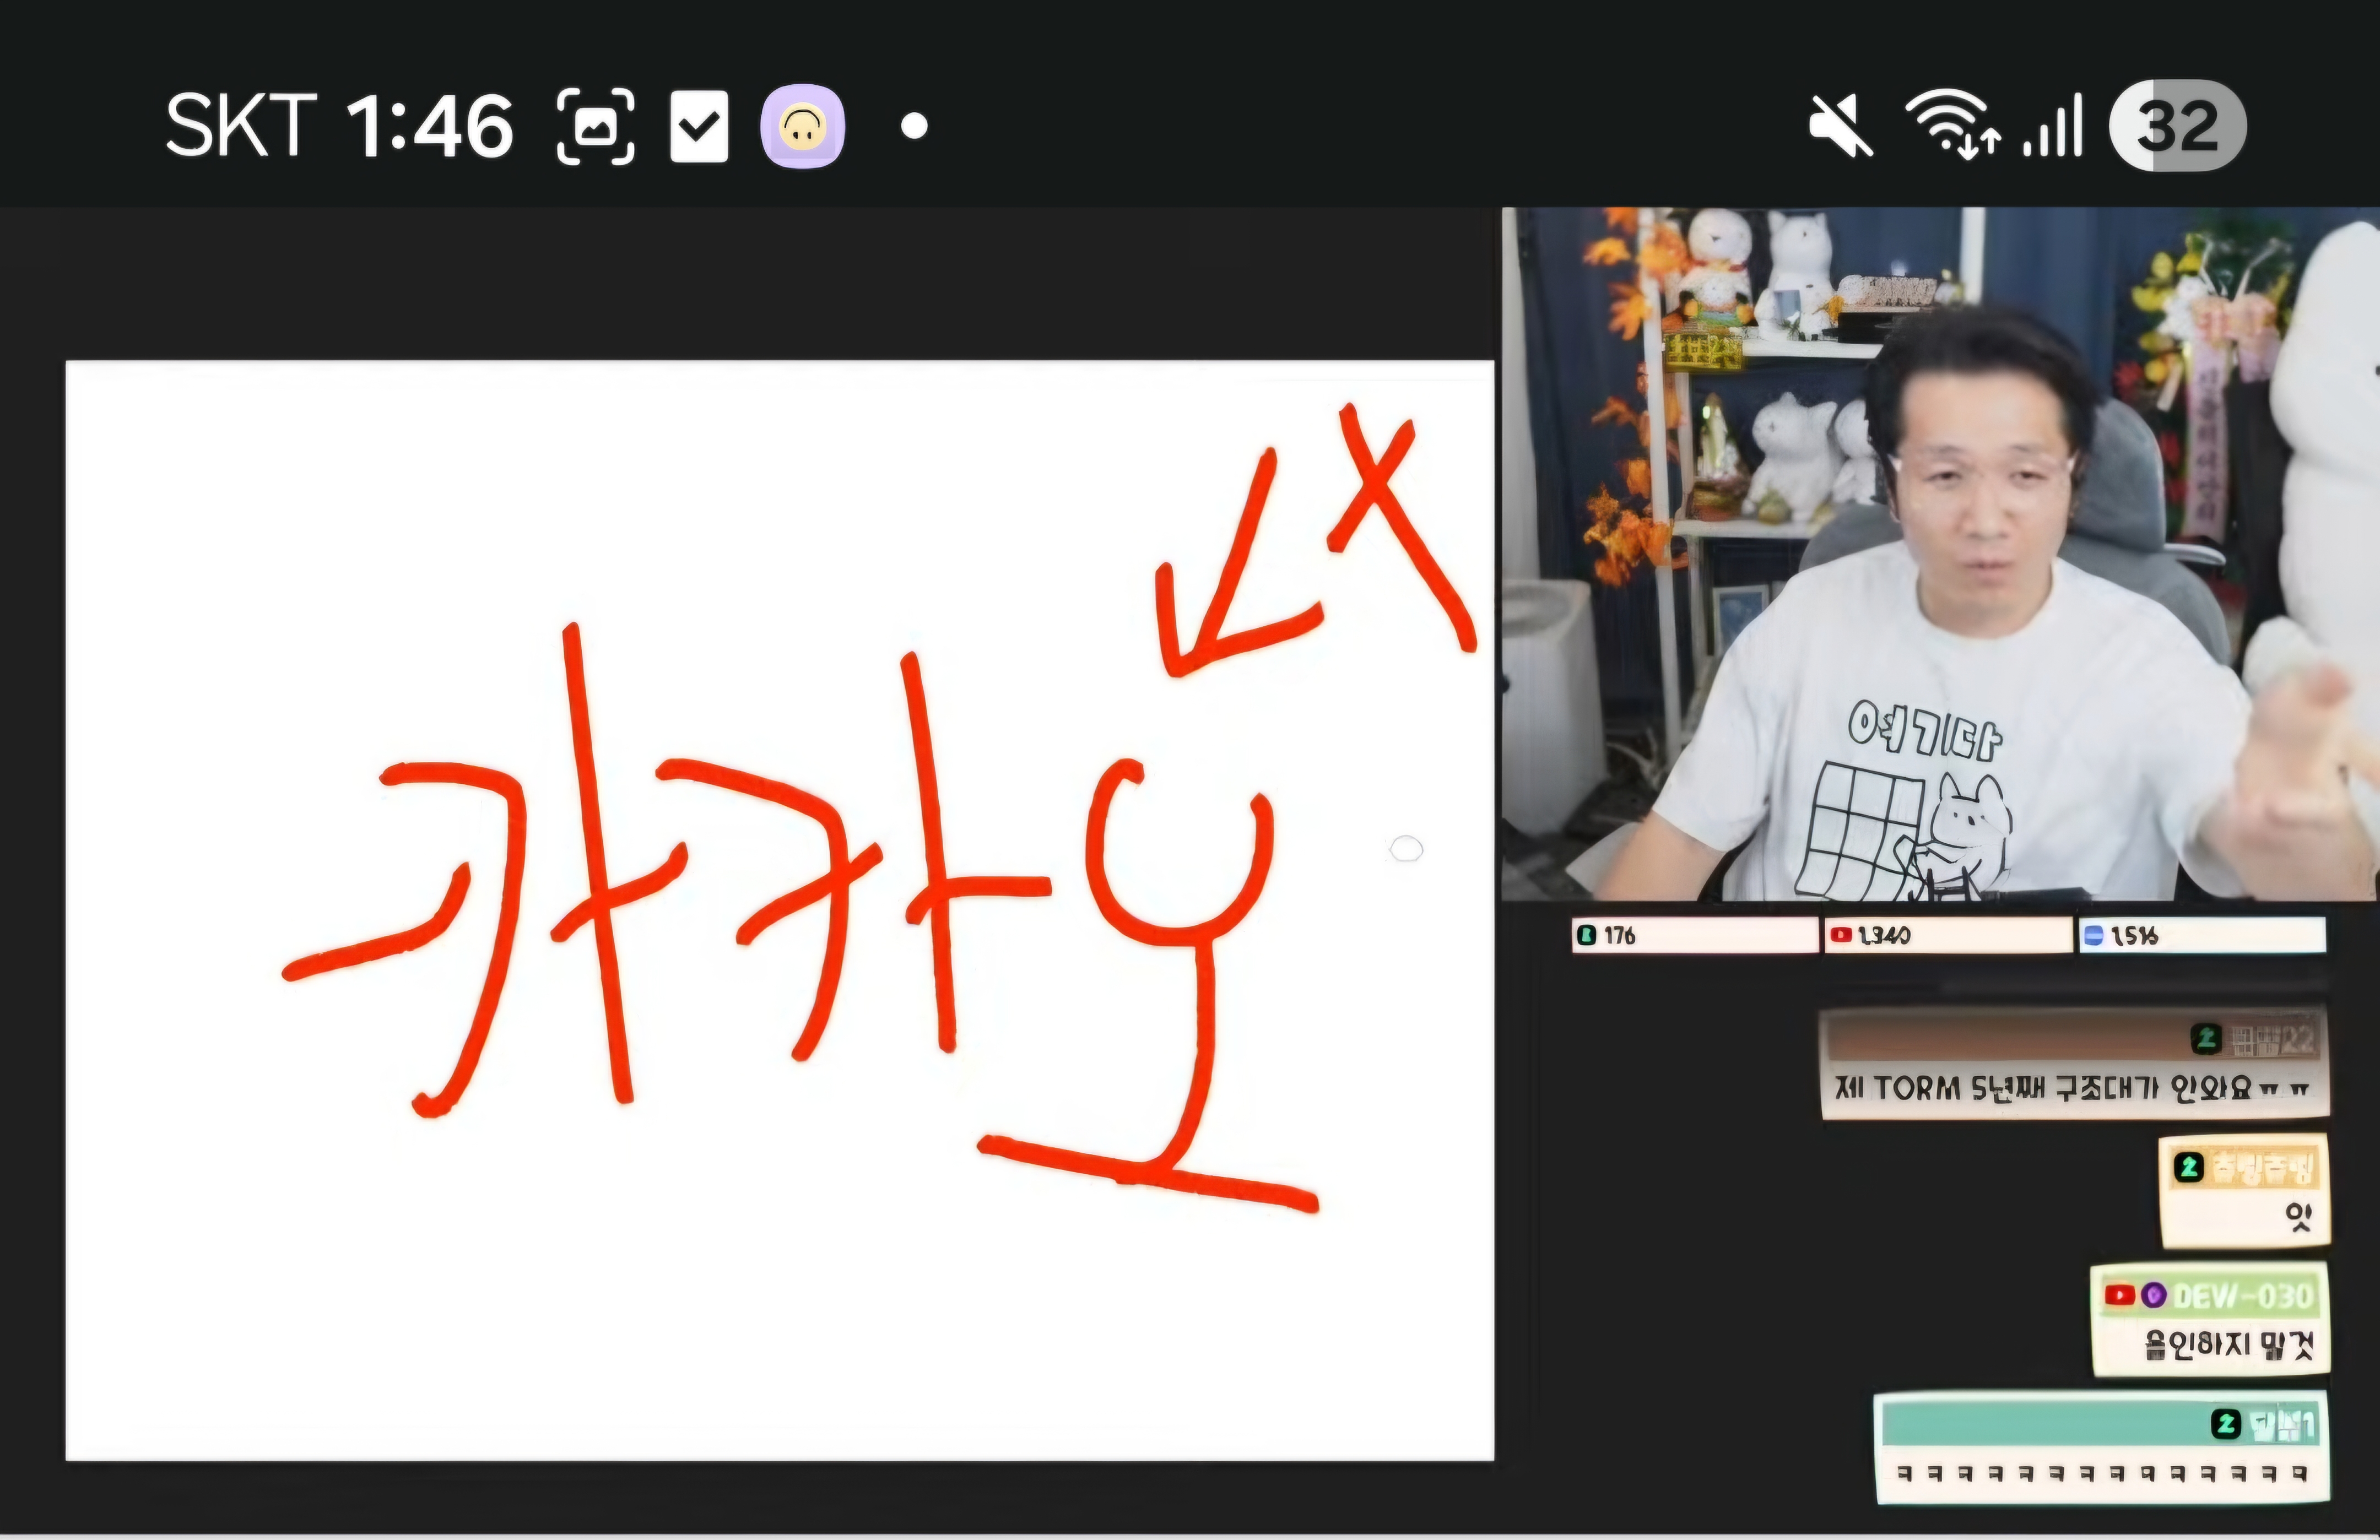The image size is (2380, 1540).
Task: Tap the white drawing canvas
Action: click(780, 910)
